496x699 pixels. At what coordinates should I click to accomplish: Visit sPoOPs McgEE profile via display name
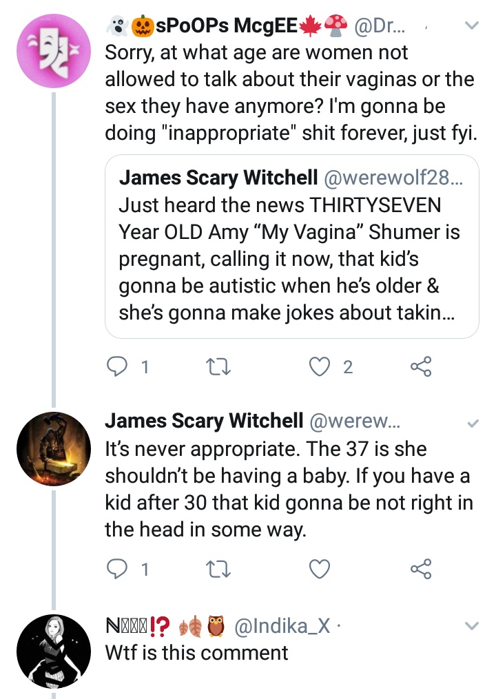click(226, 25)
